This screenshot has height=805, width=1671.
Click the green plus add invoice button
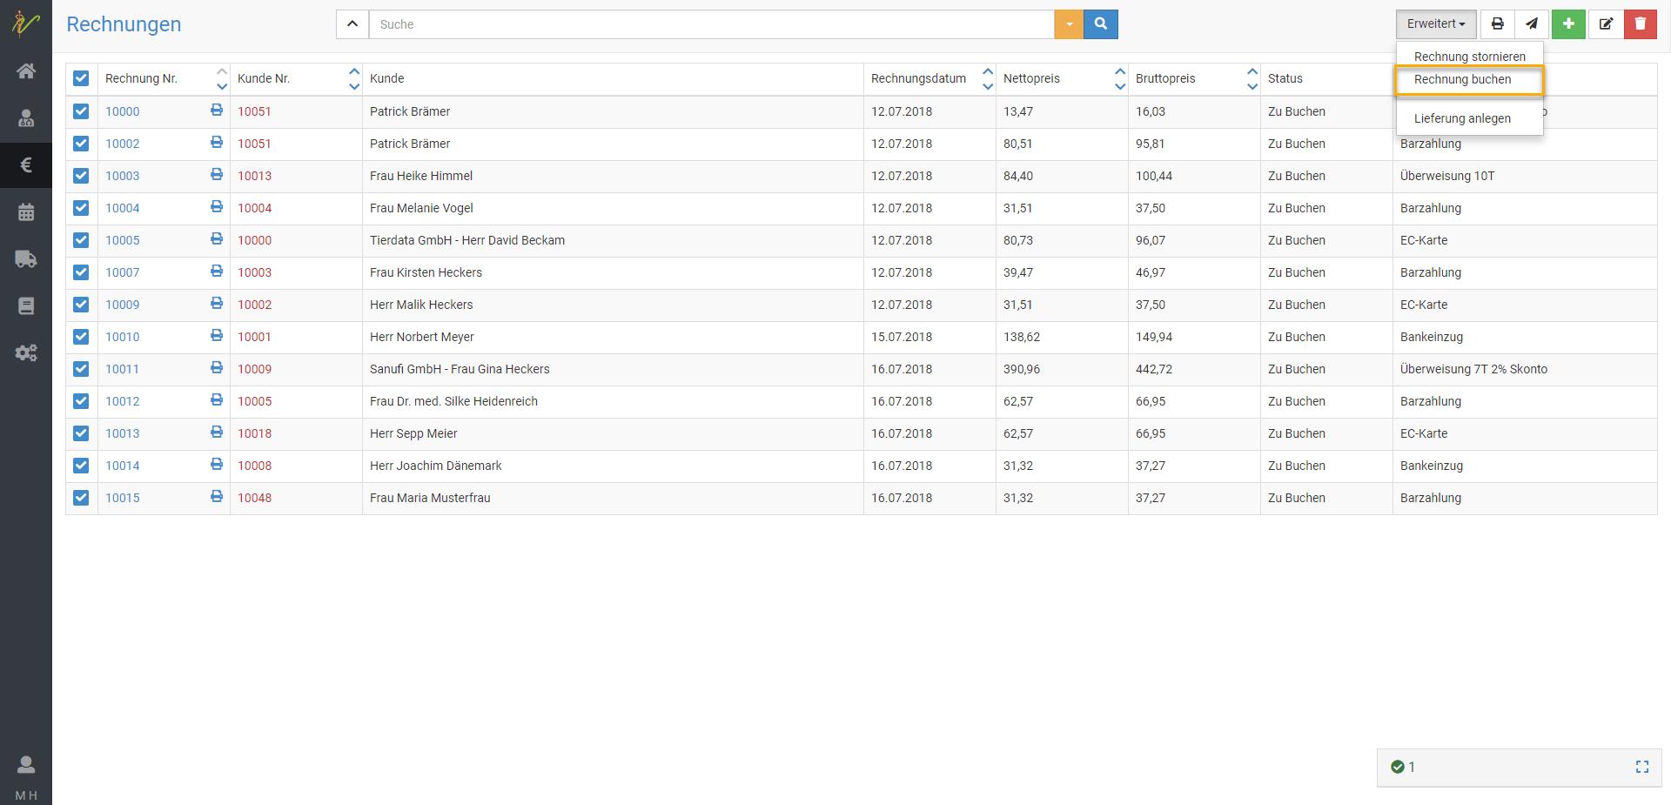(x=1568, y=24)
